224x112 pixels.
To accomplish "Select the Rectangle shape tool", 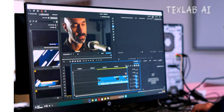I will [113, 34].
